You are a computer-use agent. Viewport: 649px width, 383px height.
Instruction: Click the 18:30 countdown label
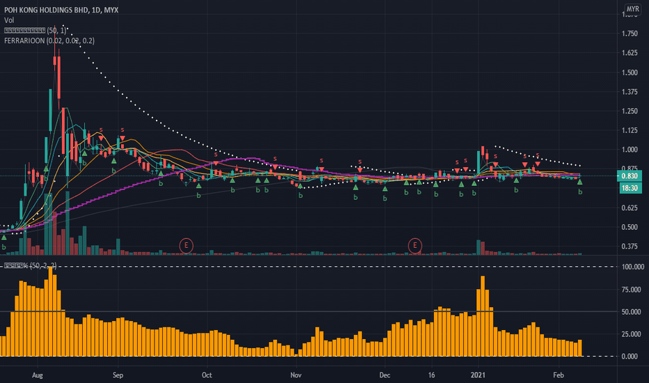pyautogui.click(x=630, y=188)
